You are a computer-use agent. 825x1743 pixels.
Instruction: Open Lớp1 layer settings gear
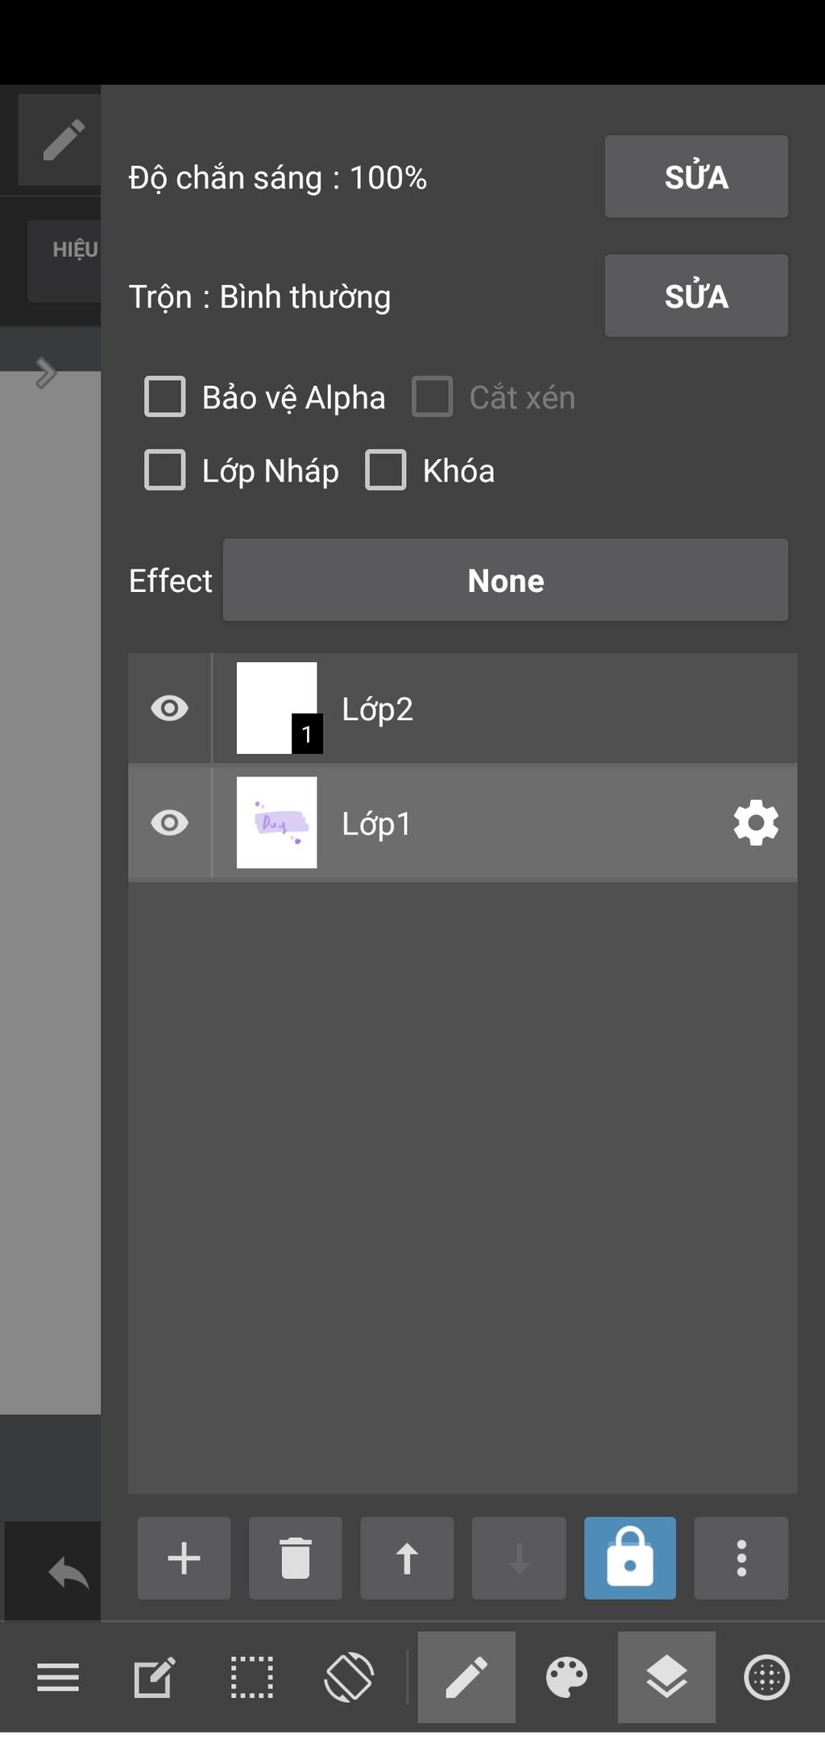tap(756, 822)
